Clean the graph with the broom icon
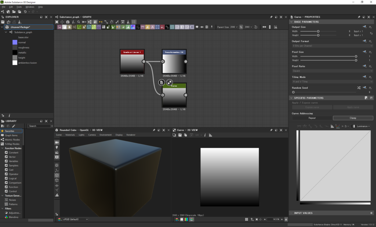Image resolution: width=376 pixels, height=227 pixels. click(x=128, y=22)
